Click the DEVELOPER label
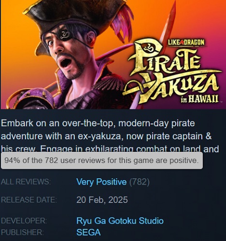The height and width of the screenshot is (241, 226). [x=24, y=221]
